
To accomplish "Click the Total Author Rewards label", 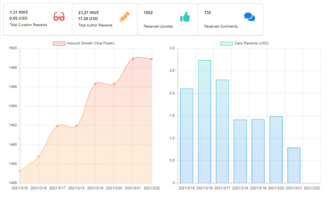I will [x=95, y=25].
